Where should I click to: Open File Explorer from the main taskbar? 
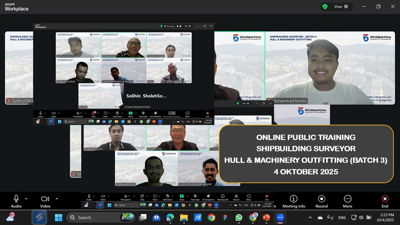coord(184,217)
